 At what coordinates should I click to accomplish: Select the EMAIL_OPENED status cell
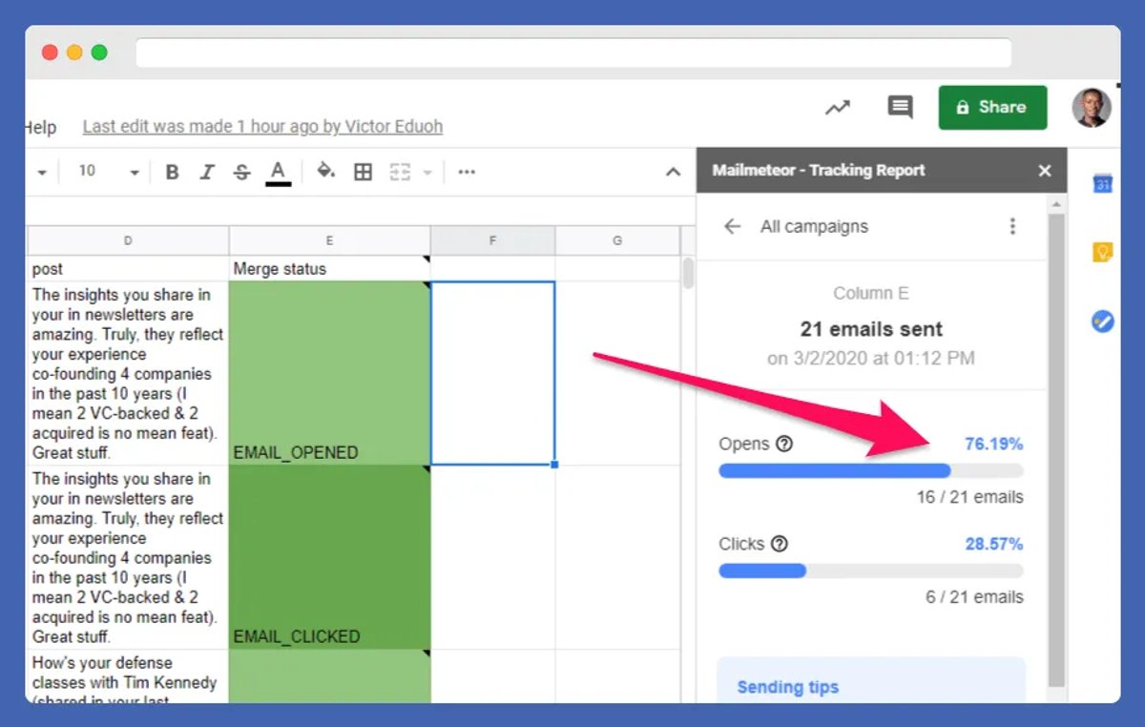(x=330, y=373)
